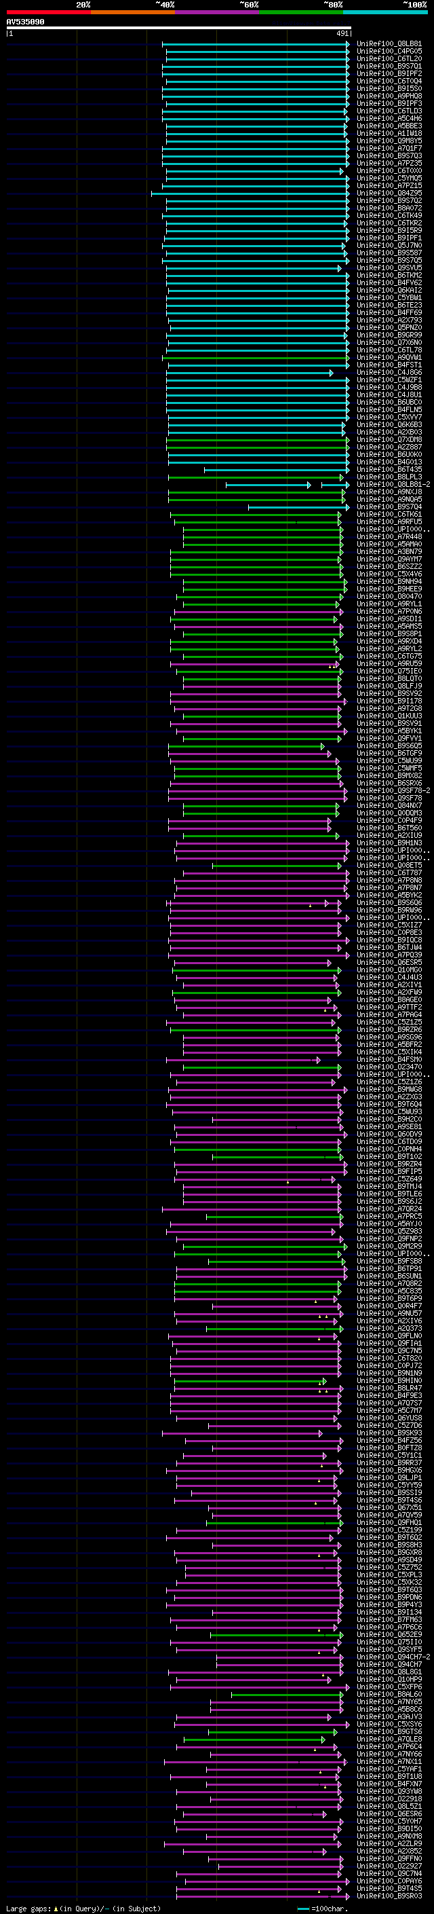Click the query end position 491
434x1914 pixels.
[x=342, y=33]
